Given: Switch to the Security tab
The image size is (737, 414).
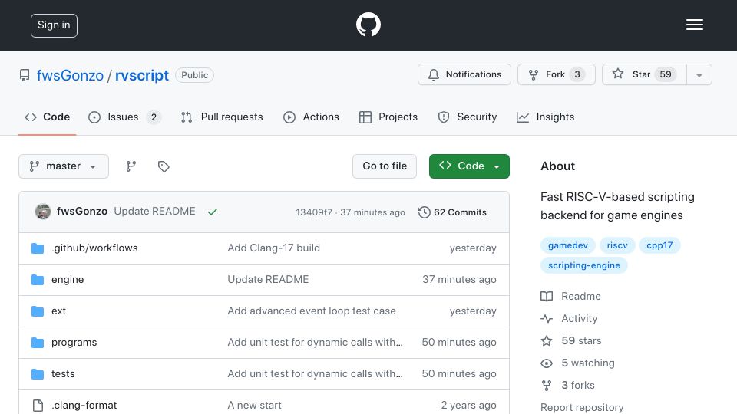Looking at the screenshot, I should [468, 117].
